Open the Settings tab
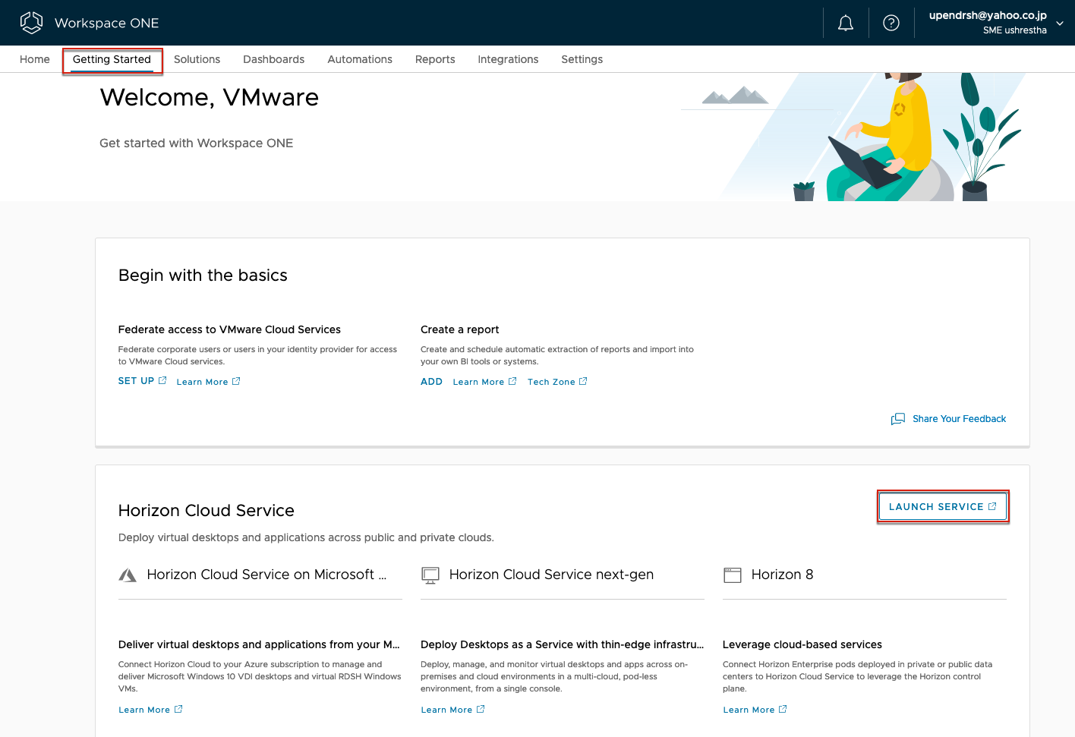1075x737 pixels. coord(582,59)
